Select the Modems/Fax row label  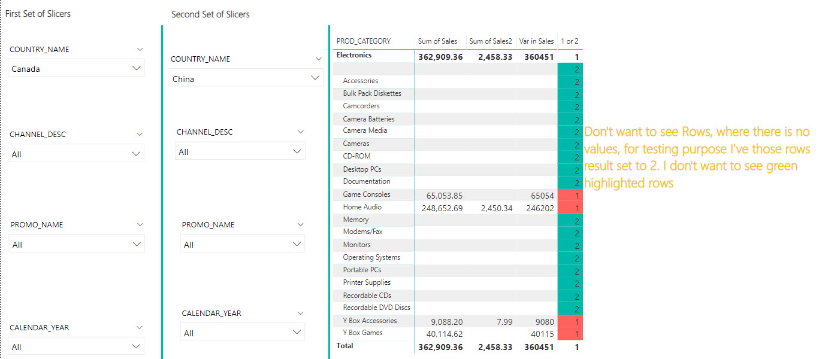(x=363, y=232)
